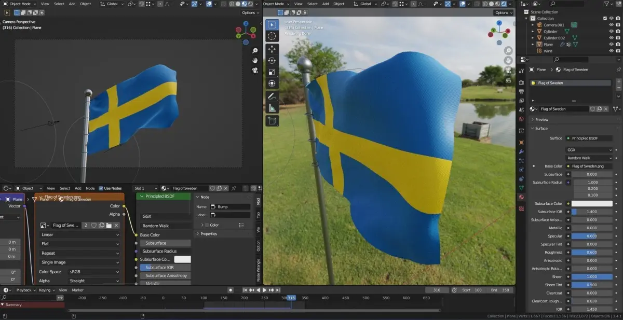623x320 pixels.
Task: Open image file folder icon in texture node
Action: [109, 225]
